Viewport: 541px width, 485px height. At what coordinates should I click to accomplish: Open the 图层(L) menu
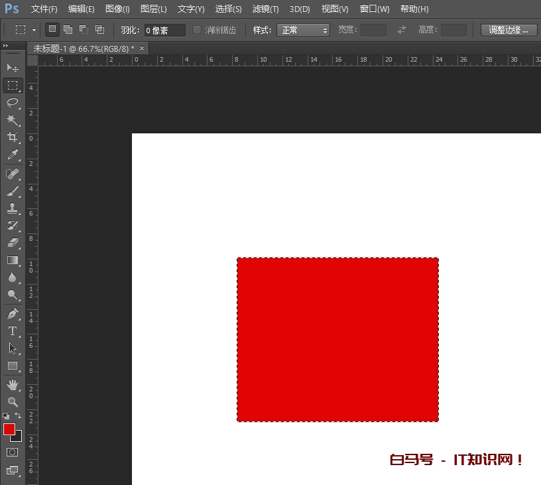click(x=153, y=9)
